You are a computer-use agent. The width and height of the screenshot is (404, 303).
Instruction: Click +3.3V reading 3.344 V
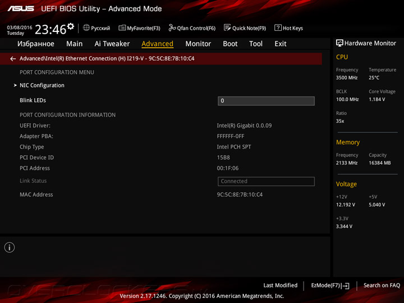click(x=344, y=227)
